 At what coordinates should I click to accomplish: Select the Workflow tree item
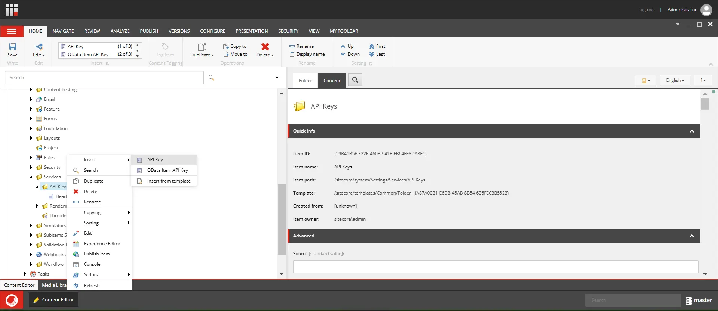[50, 264]
